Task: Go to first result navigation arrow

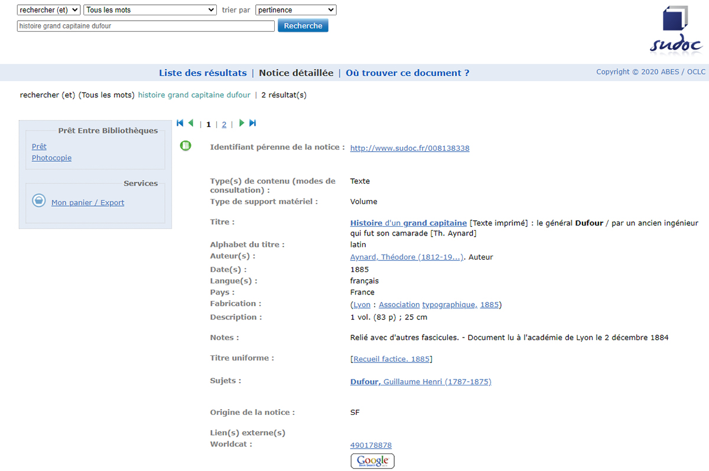Action: [180, 123]
